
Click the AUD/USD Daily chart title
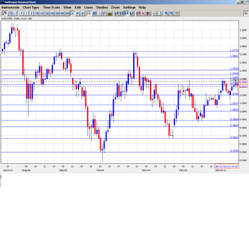point(17,19)
